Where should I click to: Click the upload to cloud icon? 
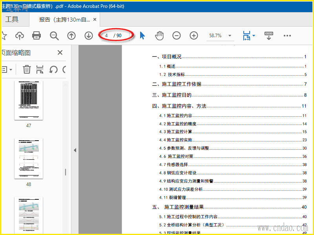click(x=20, y=36)
